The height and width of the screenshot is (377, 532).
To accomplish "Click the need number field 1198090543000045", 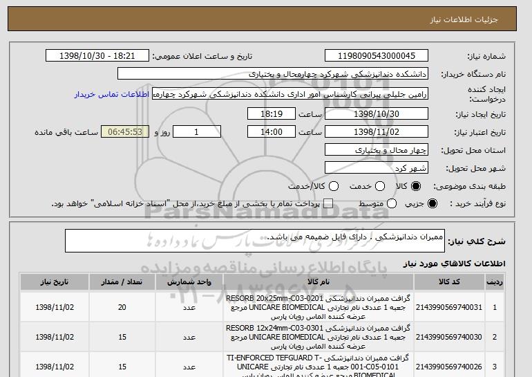I will [x=377, y=56].
